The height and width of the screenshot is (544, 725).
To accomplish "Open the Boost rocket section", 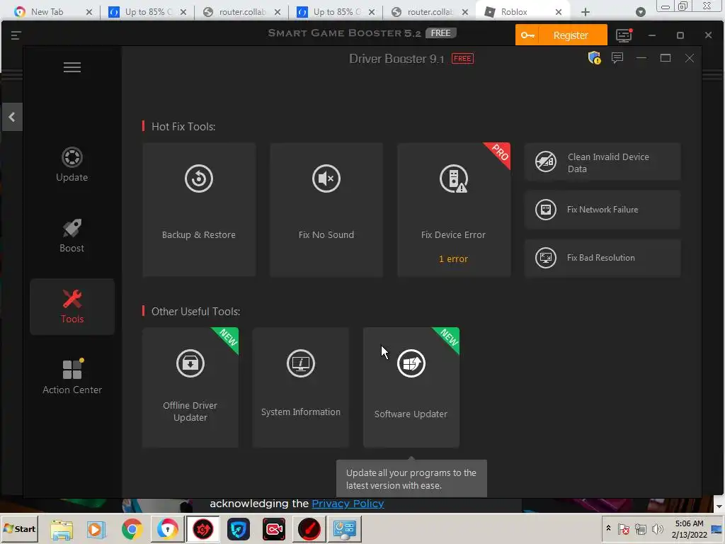I will pyautogui.click(x=72, y=235).
